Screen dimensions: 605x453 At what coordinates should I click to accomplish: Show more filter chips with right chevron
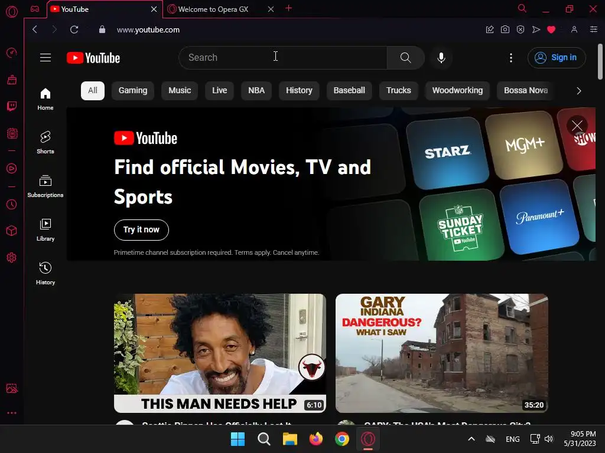[578, 91]
